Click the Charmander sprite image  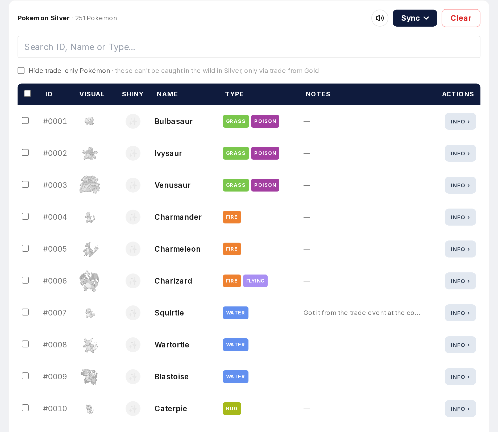click(90, 217)
